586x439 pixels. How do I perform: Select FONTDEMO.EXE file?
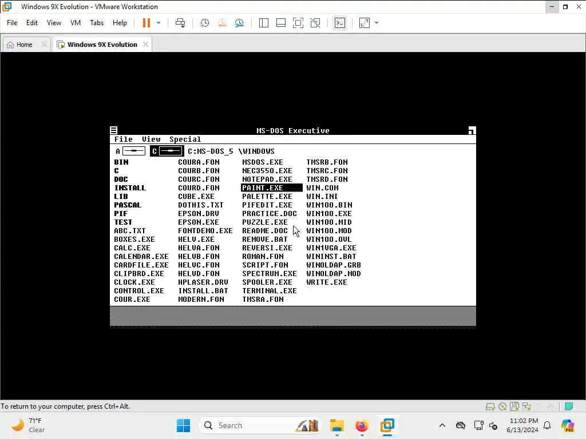(x=205, y=231)
